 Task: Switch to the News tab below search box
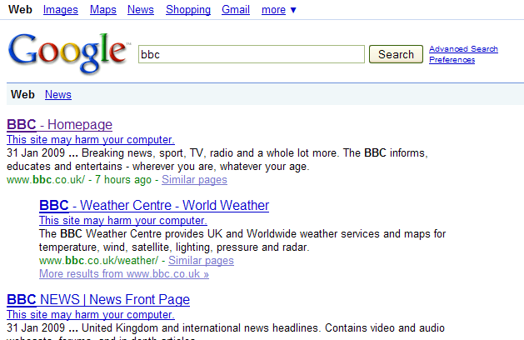click(x=58, y=95)
